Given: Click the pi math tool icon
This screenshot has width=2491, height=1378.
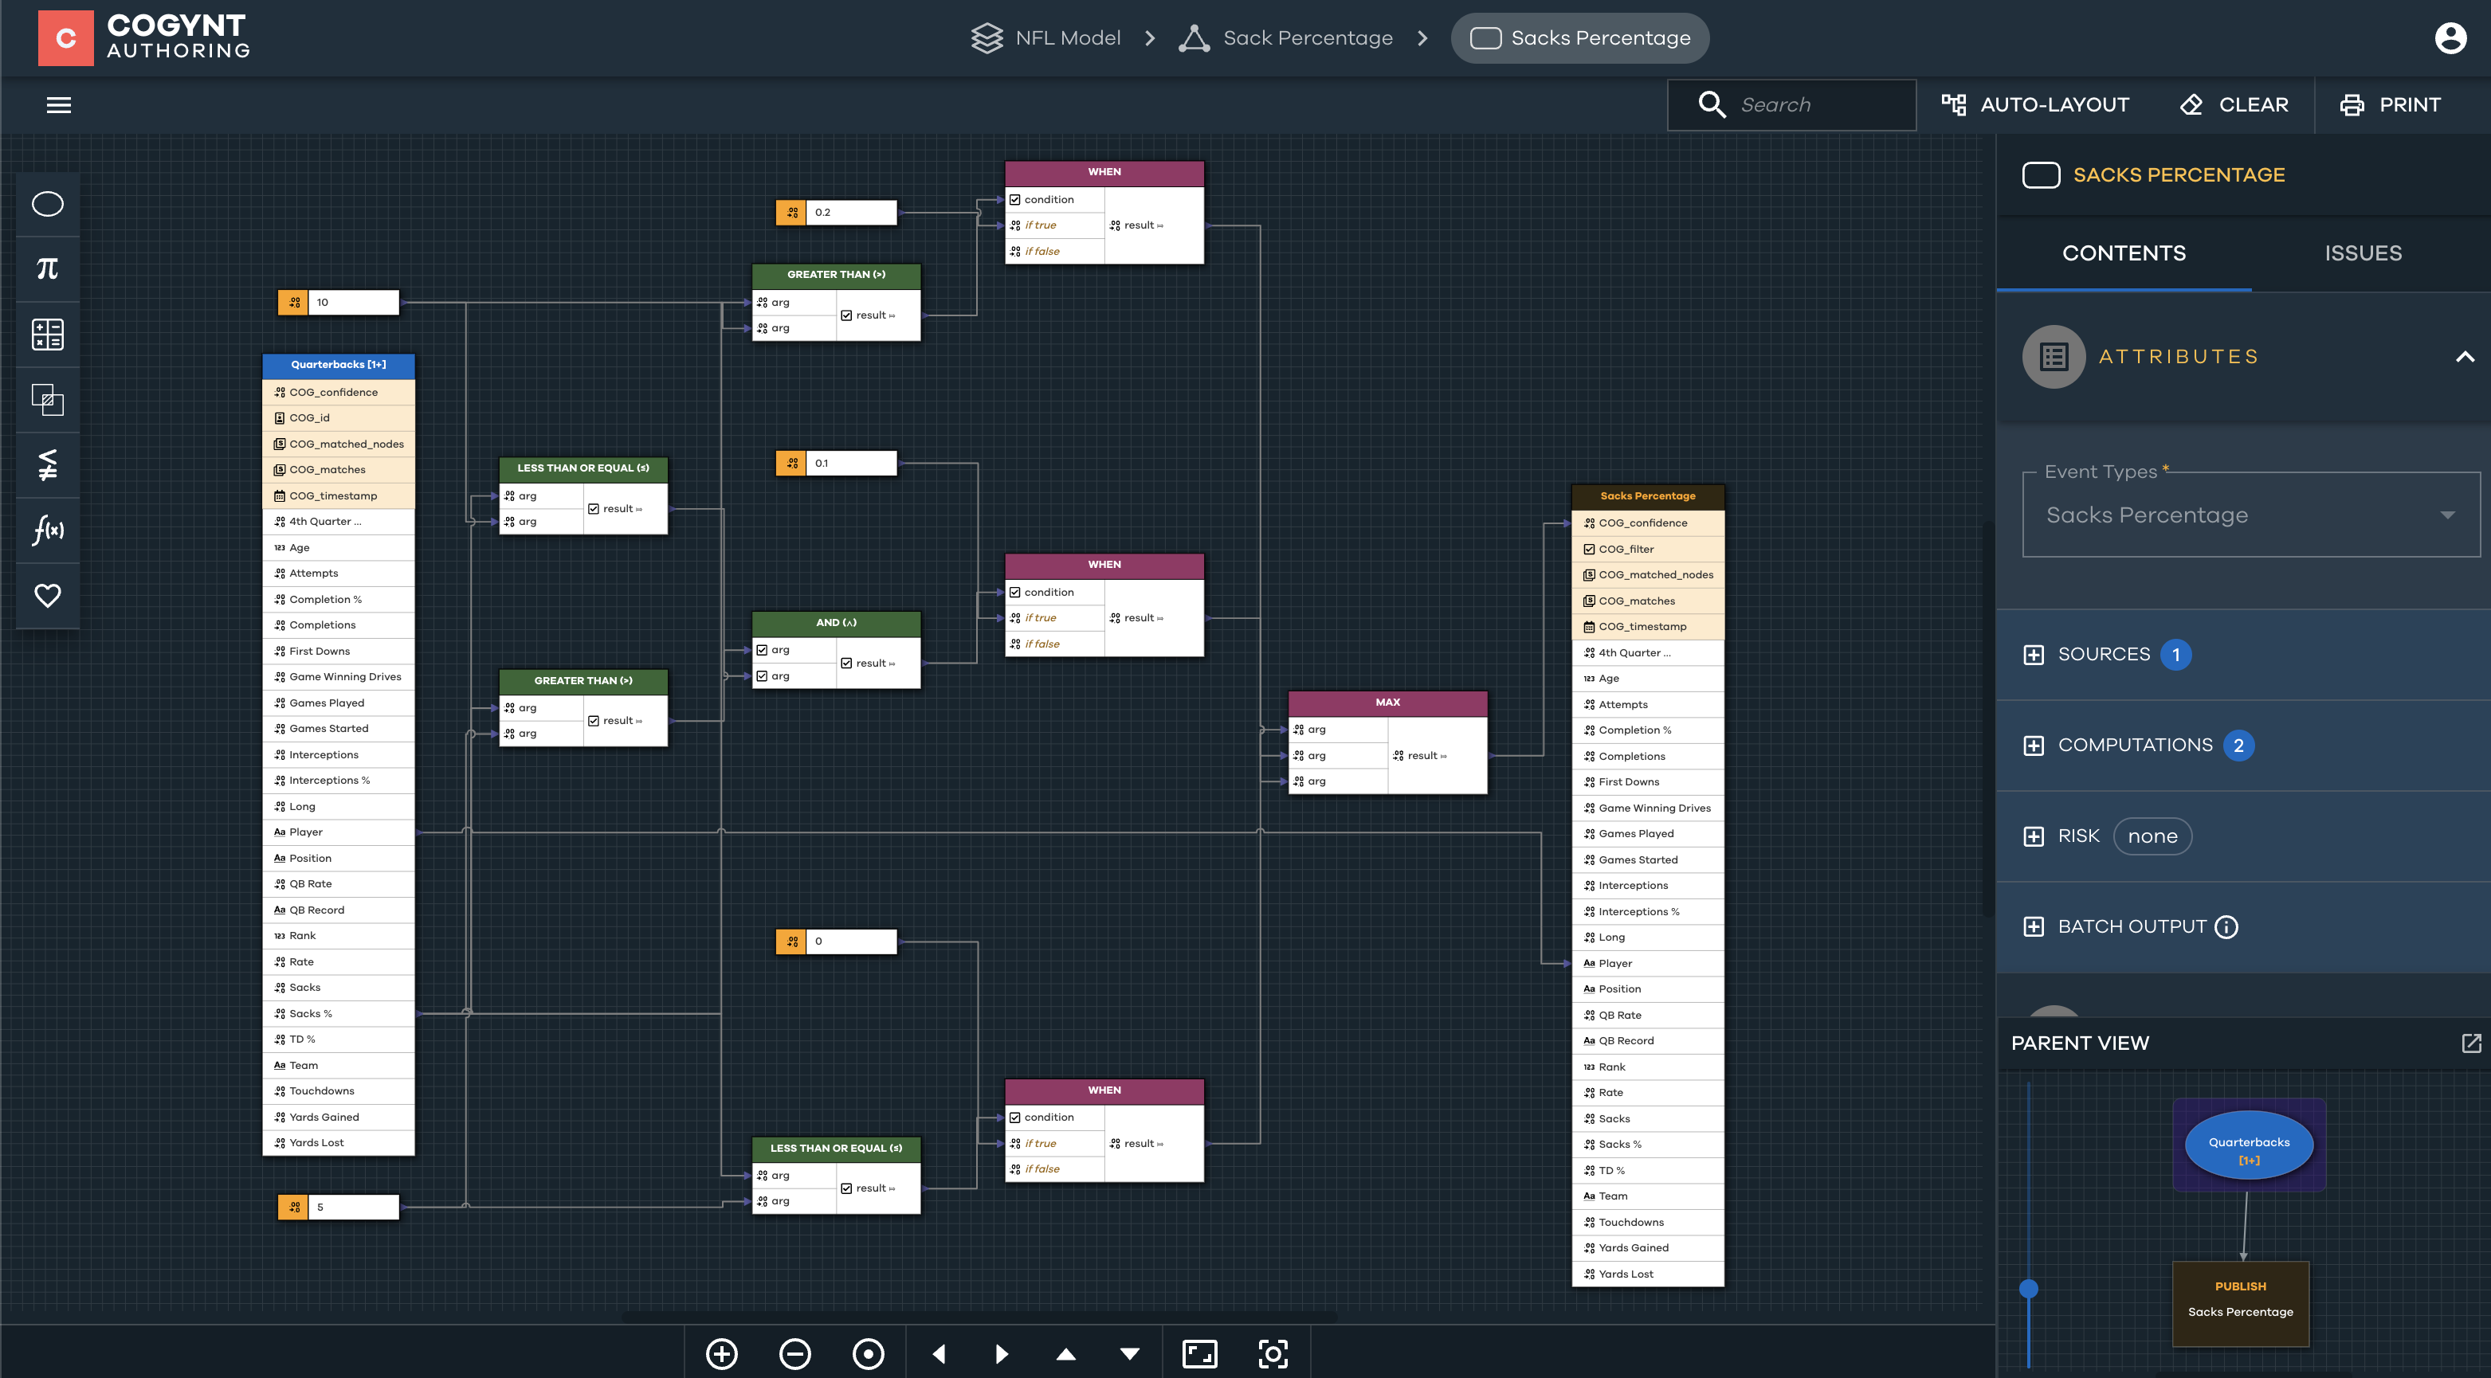Looking at the screenshot, I should [x=47, y=268].
